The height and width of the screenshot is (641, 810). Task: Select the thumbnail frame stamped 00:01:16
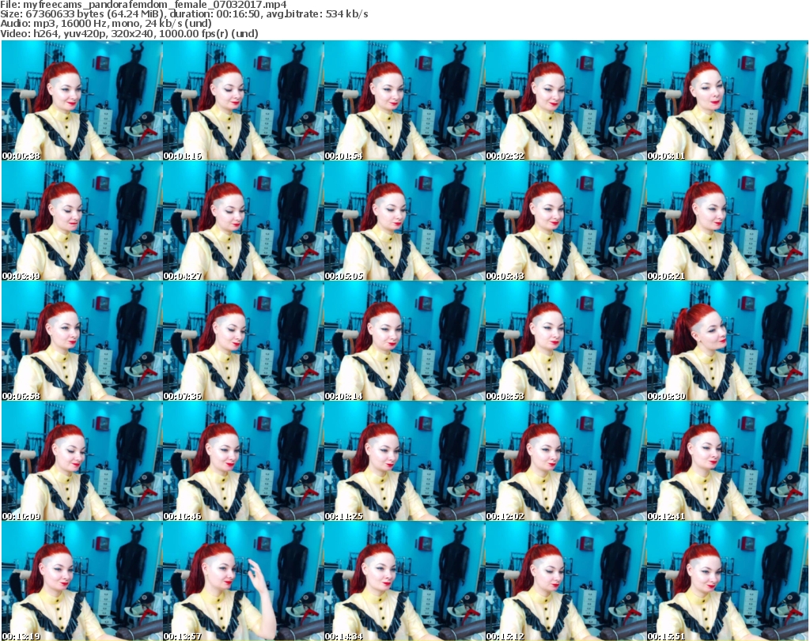tap(244, 100)
